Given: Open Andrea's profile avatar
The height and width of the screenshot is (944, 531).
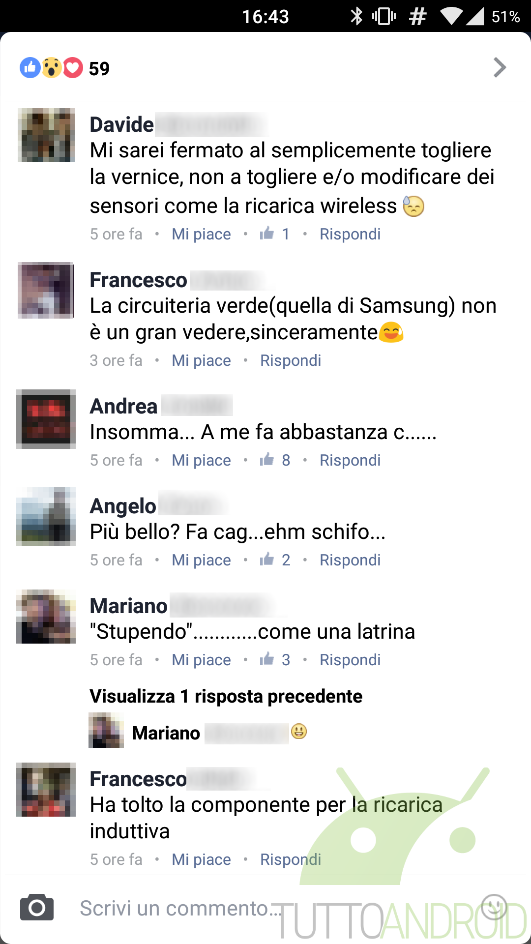Looking at the screenshot, I should coord(46,419).
